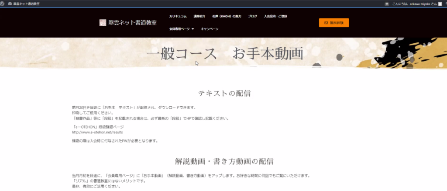Click the site dashboard icon in admin bar
The image size is (447, 191).
10,3
